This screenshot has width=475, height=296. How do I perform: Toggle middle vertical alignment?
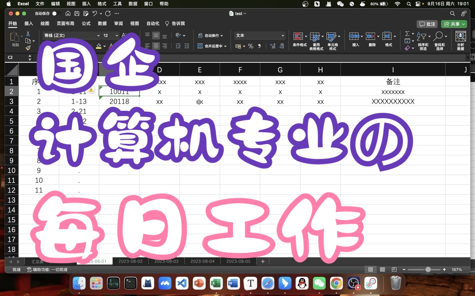(x=156, y=35)
